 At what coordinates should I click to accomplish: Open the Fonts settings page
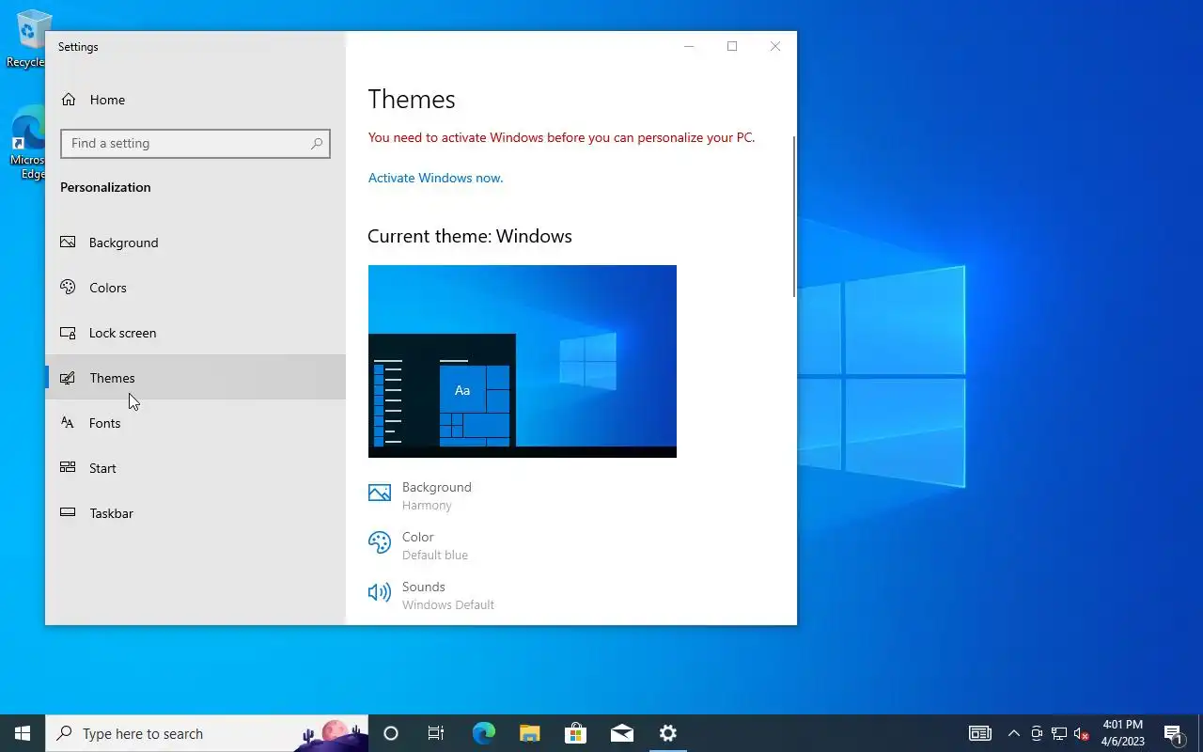click(195, 423)
